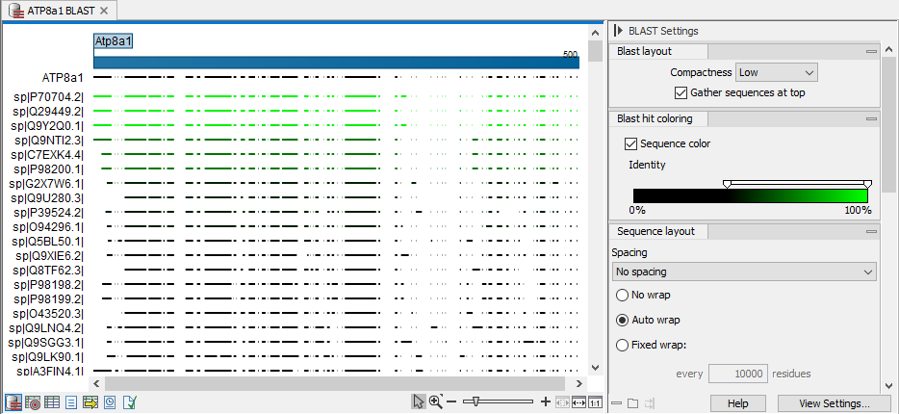
Task: Disable the Sequence color checkbox
Action: tap(631, 143)
